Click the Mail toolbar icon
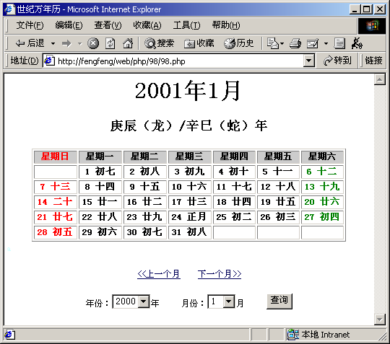This screenshot has height=344, width=390. (272, 43)
